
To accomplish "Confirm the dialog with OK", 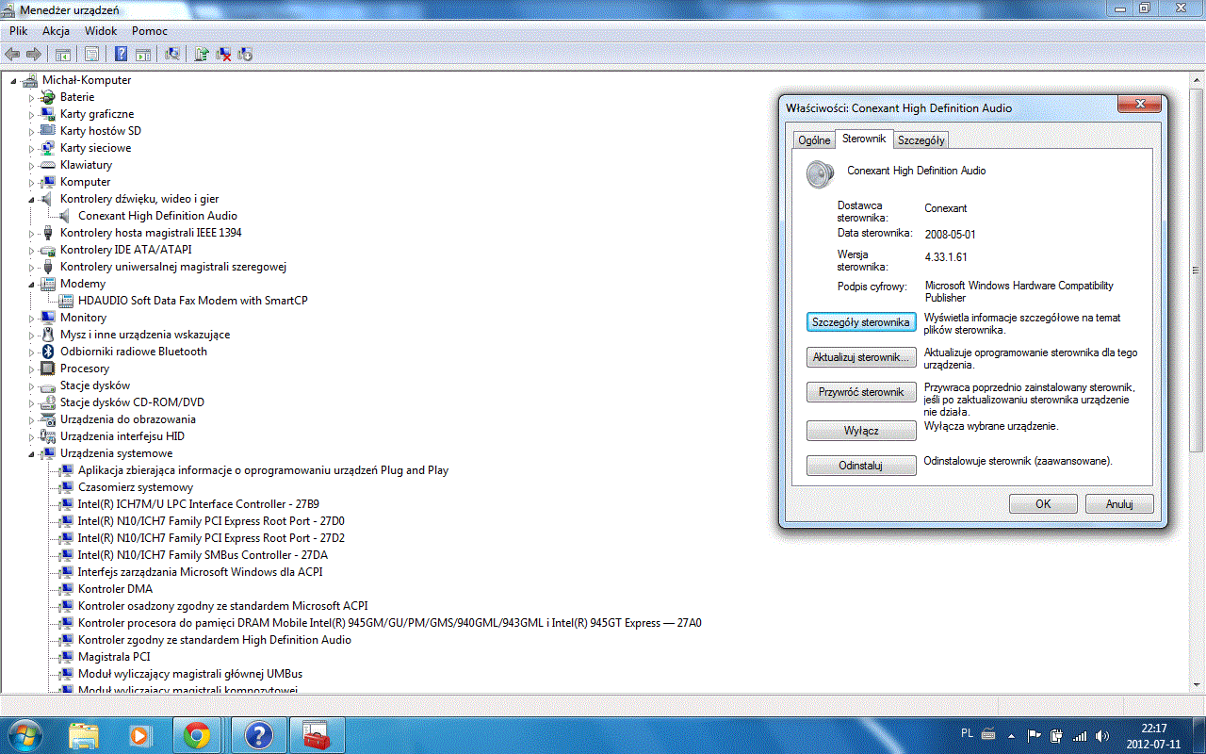I will 1043,504.
